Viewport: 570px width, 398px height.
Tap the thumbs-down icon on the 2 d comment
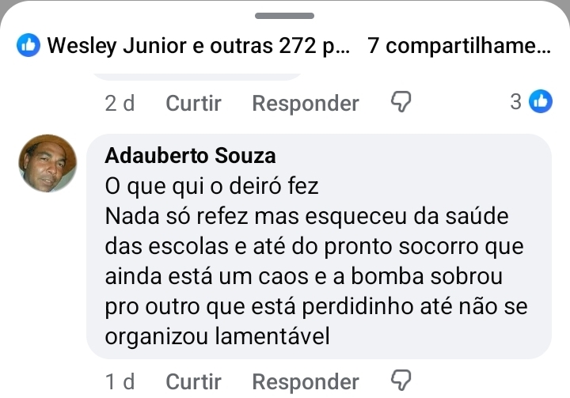click(401, 102)
